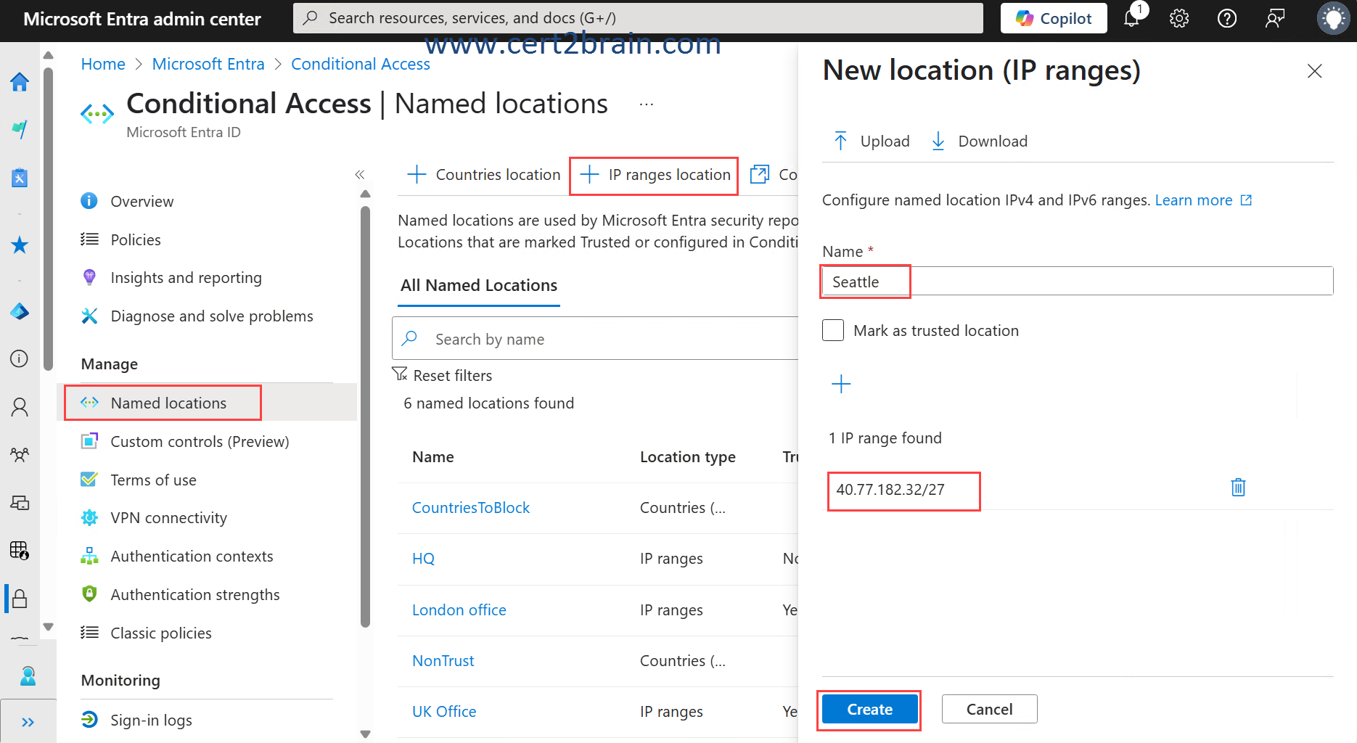Click Reset filters
Viewport: 1357px width, 743px height.
coord(442,375)
